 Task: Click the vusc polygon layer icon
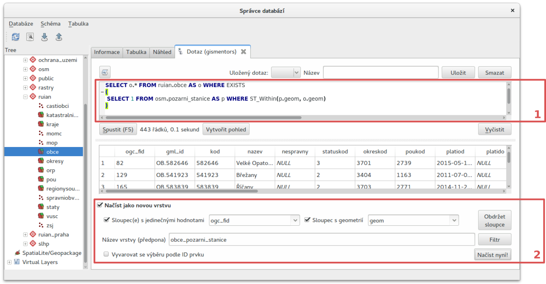tap(41, 216)
